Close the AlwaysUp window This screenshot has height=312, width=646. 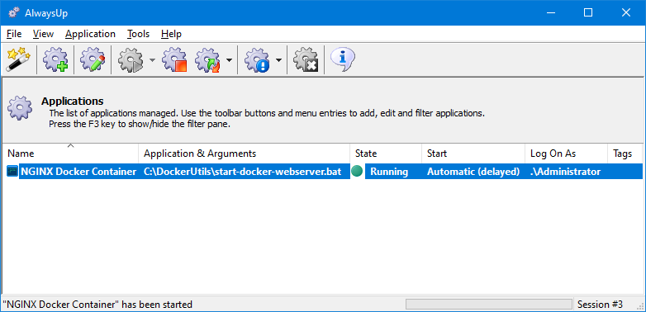coord(626,12)
